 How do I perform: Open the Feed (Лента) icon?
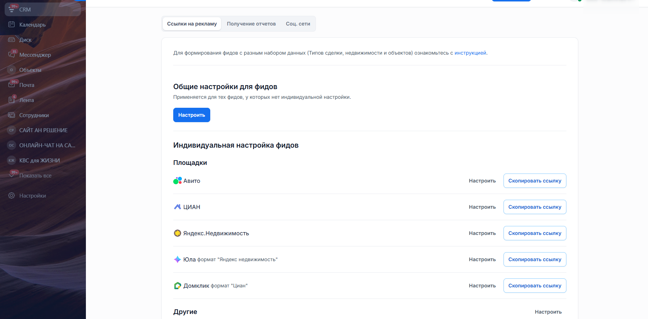tap(12, 100)
